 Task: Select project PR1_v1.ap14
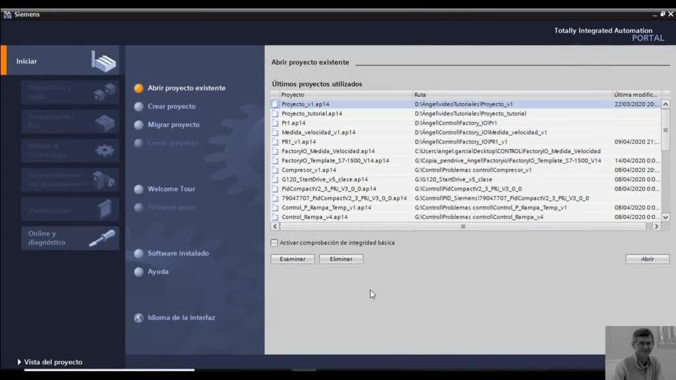pos(299,142)
